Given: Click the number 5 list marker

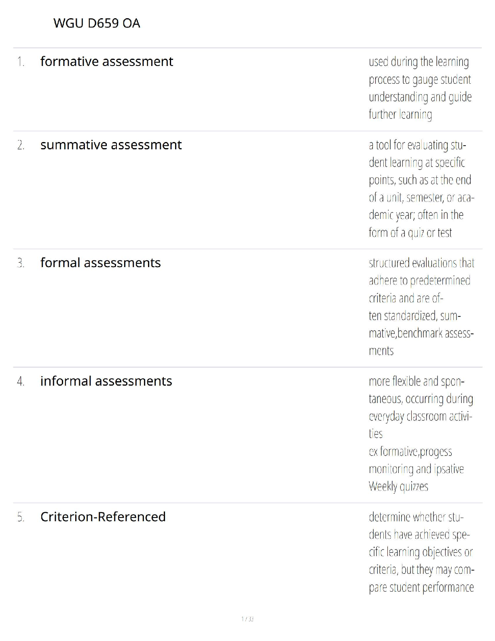Looking at the screenshot, I should point(21,517).
